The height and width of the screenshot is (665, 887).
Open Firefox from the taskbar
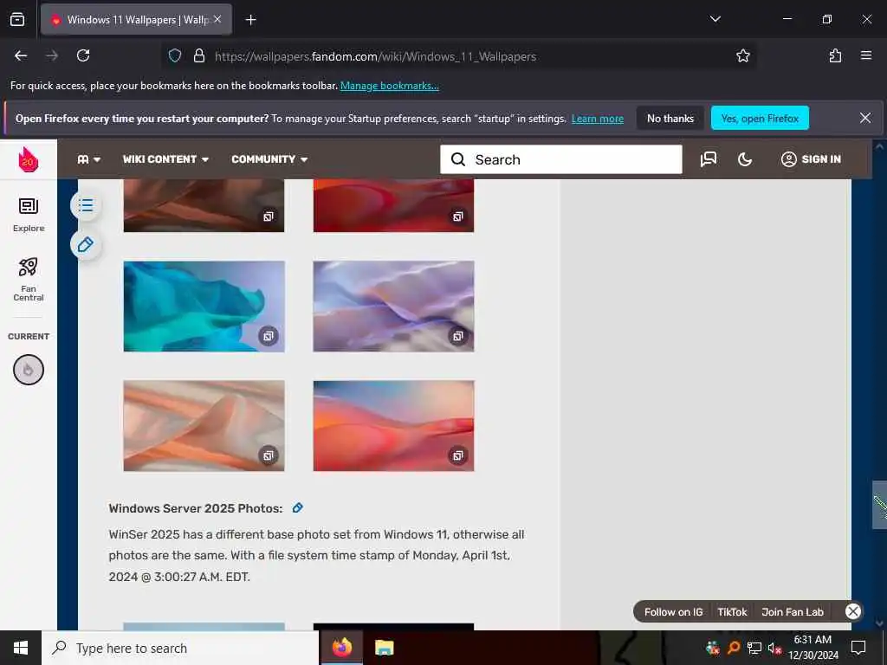click(x=341, y=648)
